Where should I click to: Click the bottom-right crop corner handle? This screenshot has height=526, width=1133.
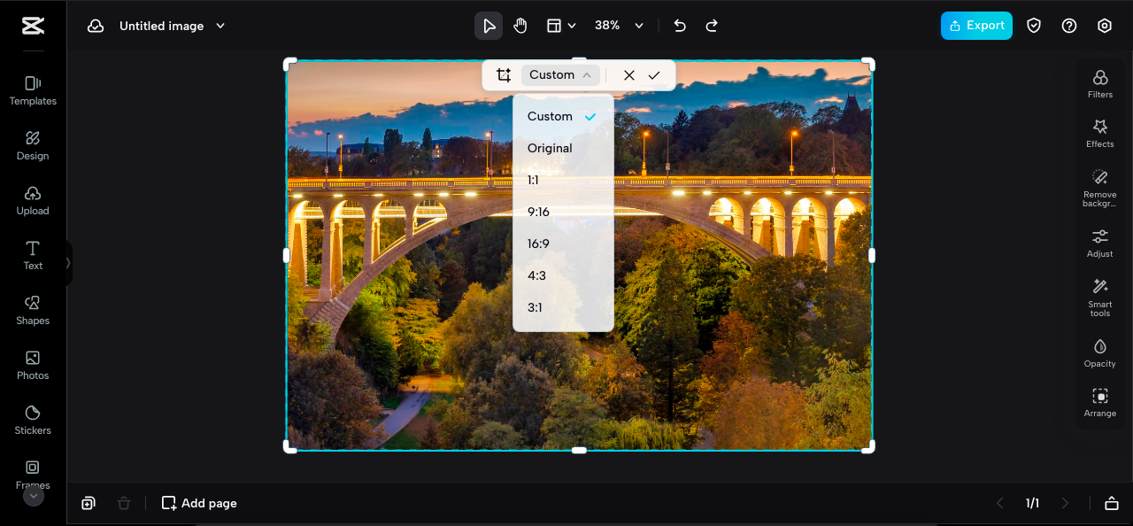tap(868, 447)
